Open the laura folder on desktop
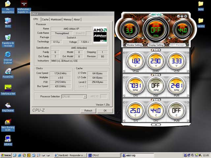211x158 pixels. pos(200,4)
